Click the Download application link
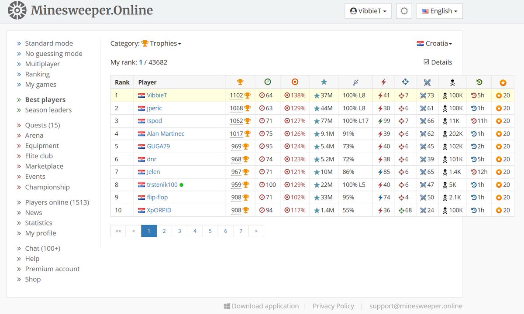This screenshot has height=314, width=524. pos(265,306)
